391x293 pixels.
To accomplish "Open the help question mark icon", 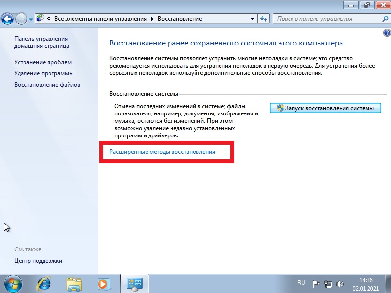I will pyautogui.click(x=387, y=33).
